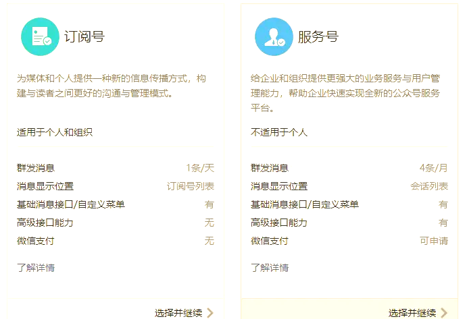Click 微信支付 label in 订阅号 card
465x319 pixels.
pos(36,241)
